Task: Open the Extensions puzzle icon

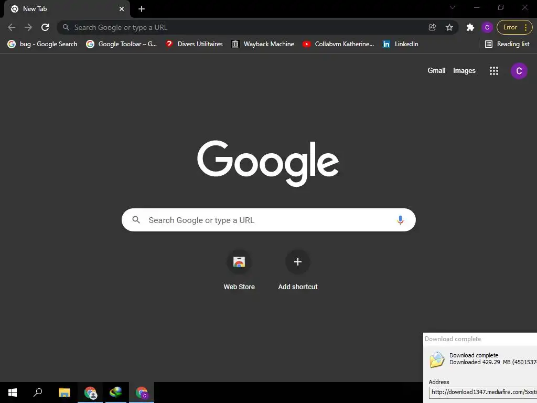Action: tap(470, 27)
